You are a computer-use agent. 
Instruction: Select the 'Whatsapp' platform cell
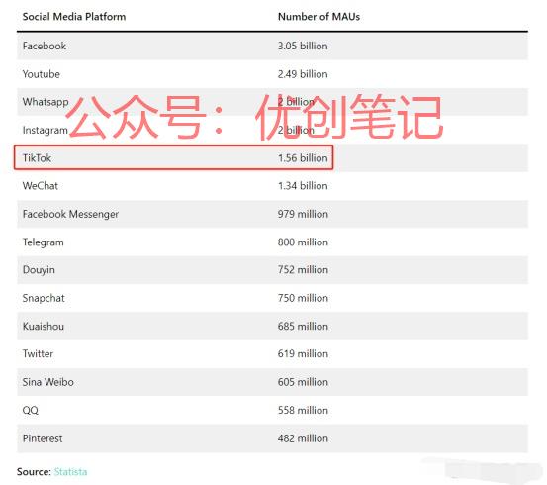46,102
